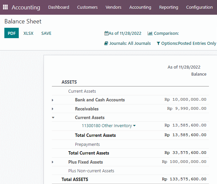
Task: Click the Rp 33,575,600.00 total value
Action: click(x=185, y=153)
